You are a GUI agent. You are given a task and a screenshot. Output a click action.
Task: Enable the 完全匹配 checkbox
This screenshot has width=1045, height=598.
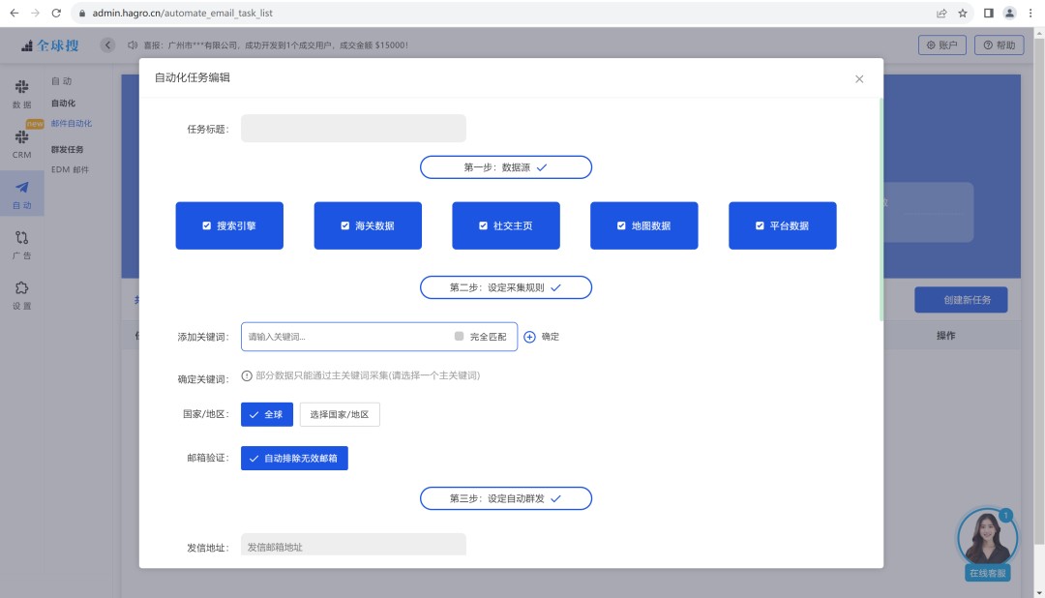point(459,337)
